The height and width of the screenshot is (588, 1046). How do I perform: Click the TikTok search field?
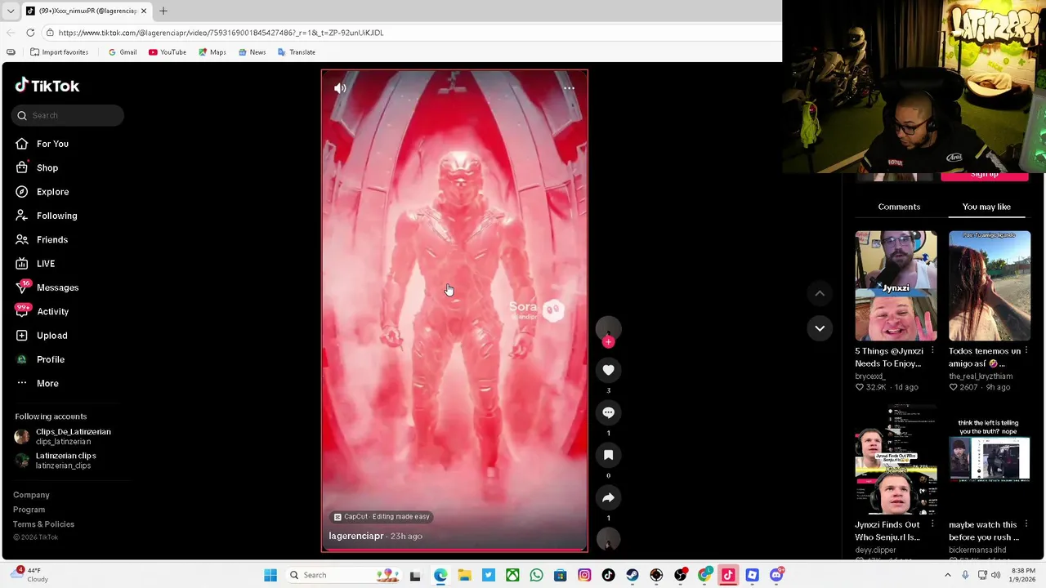[68, 115]
